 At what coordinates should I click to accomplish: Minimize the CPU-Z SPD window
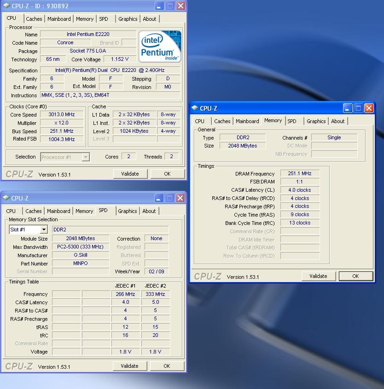[x=159, y=198]
